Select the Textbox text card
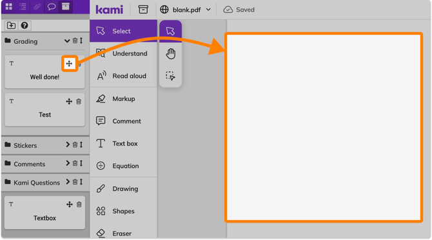432x240 pixels. click(x=44, y=213)
